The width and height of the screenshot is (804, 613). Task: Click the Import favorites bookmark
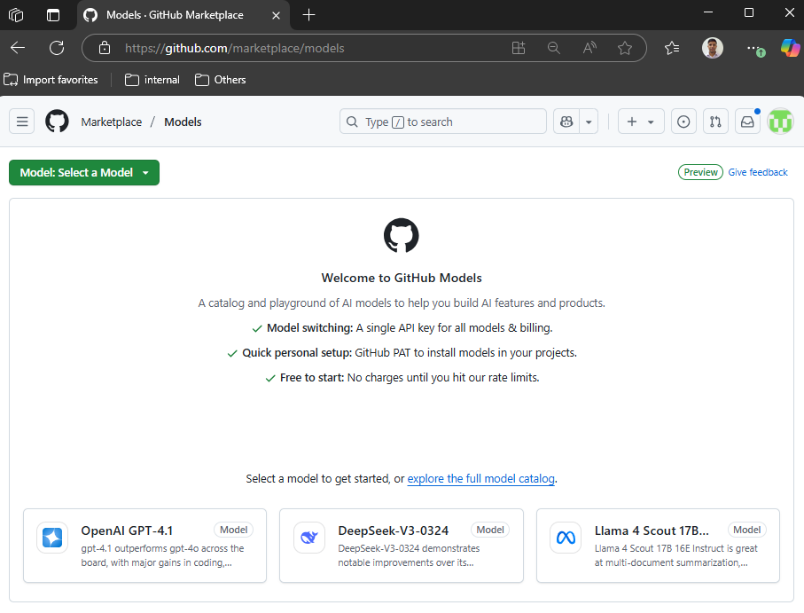coord(51,80)
